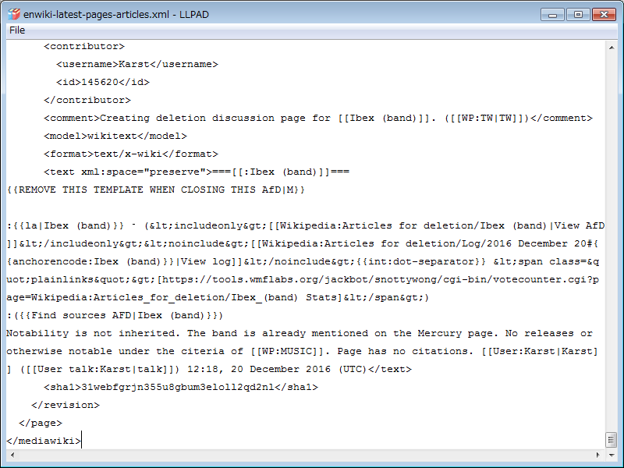Image resolution: width=624 pixels, height=468 pixels.
Task: Close the LLPAD window
Action: click(x=603, y=14)
